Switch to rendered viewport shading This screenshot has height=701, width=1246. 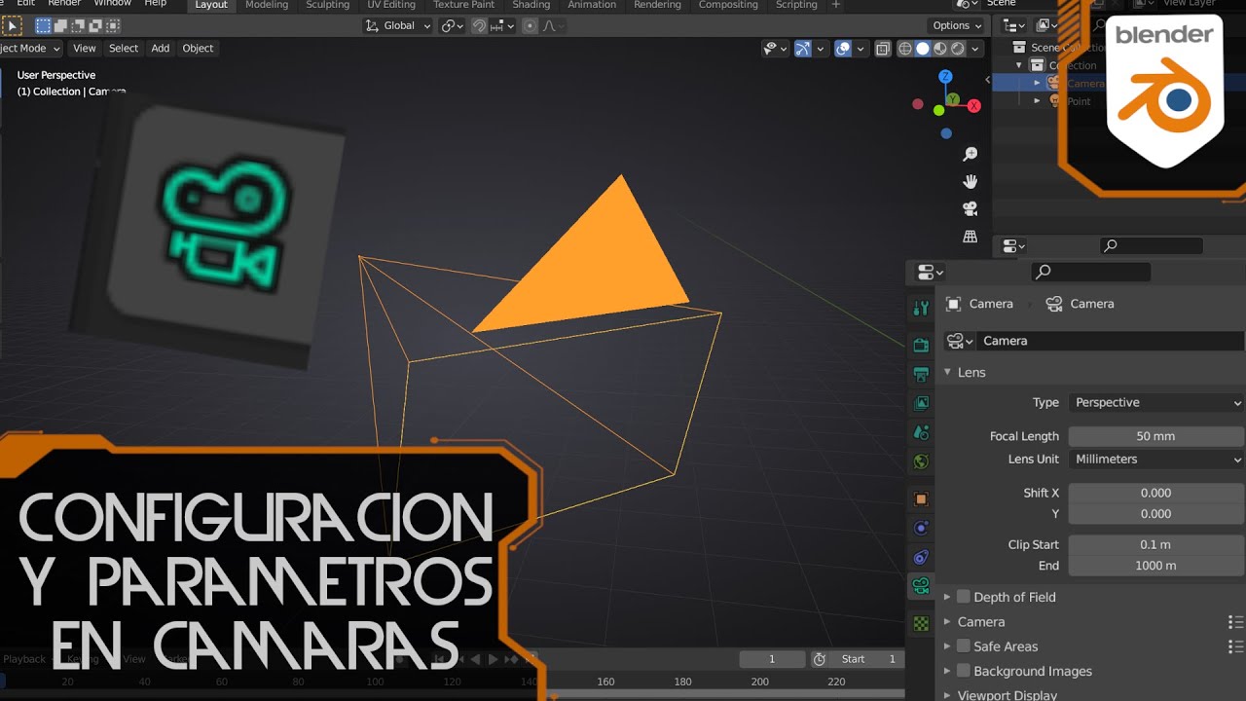coord(958,49)
